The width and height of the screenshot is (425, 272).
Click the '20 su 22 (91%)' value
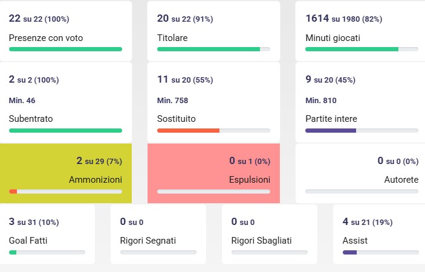[x=185, y=19]
